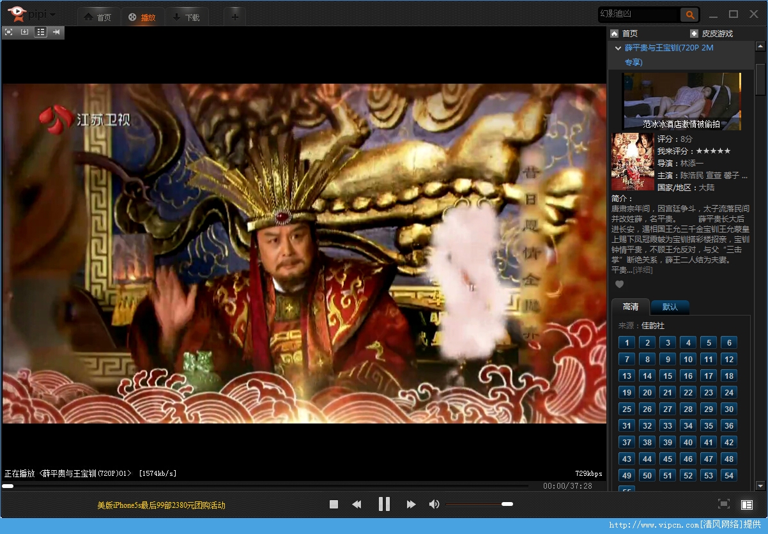Expand the synopsis via 详细 link
This screenshot has height=534, width=768.
point(643,270)
